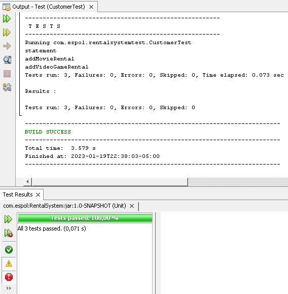Image resolution: width=288 pixels, height=294 pixels.
Task: Click the 'statement' output line
Action: (41, 51)
